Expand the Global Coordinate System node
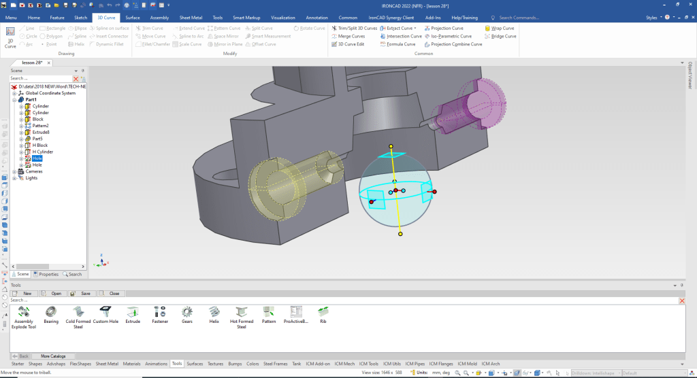Viewport: 697px width, 378px height. [14, 93]
